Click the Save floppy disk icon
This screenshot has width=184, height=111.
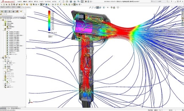(x=71, y=2)
